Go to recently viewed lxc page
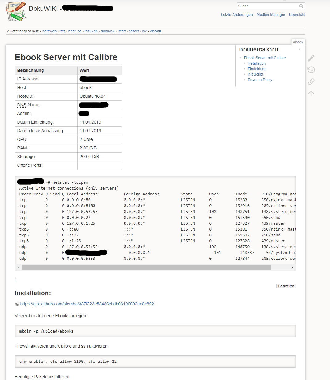This screenshot has width=330, height=380. [145, 31]
